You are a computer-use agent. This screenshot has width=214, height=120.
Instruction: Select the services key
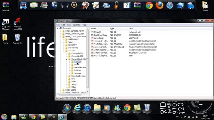click(78, 73)
